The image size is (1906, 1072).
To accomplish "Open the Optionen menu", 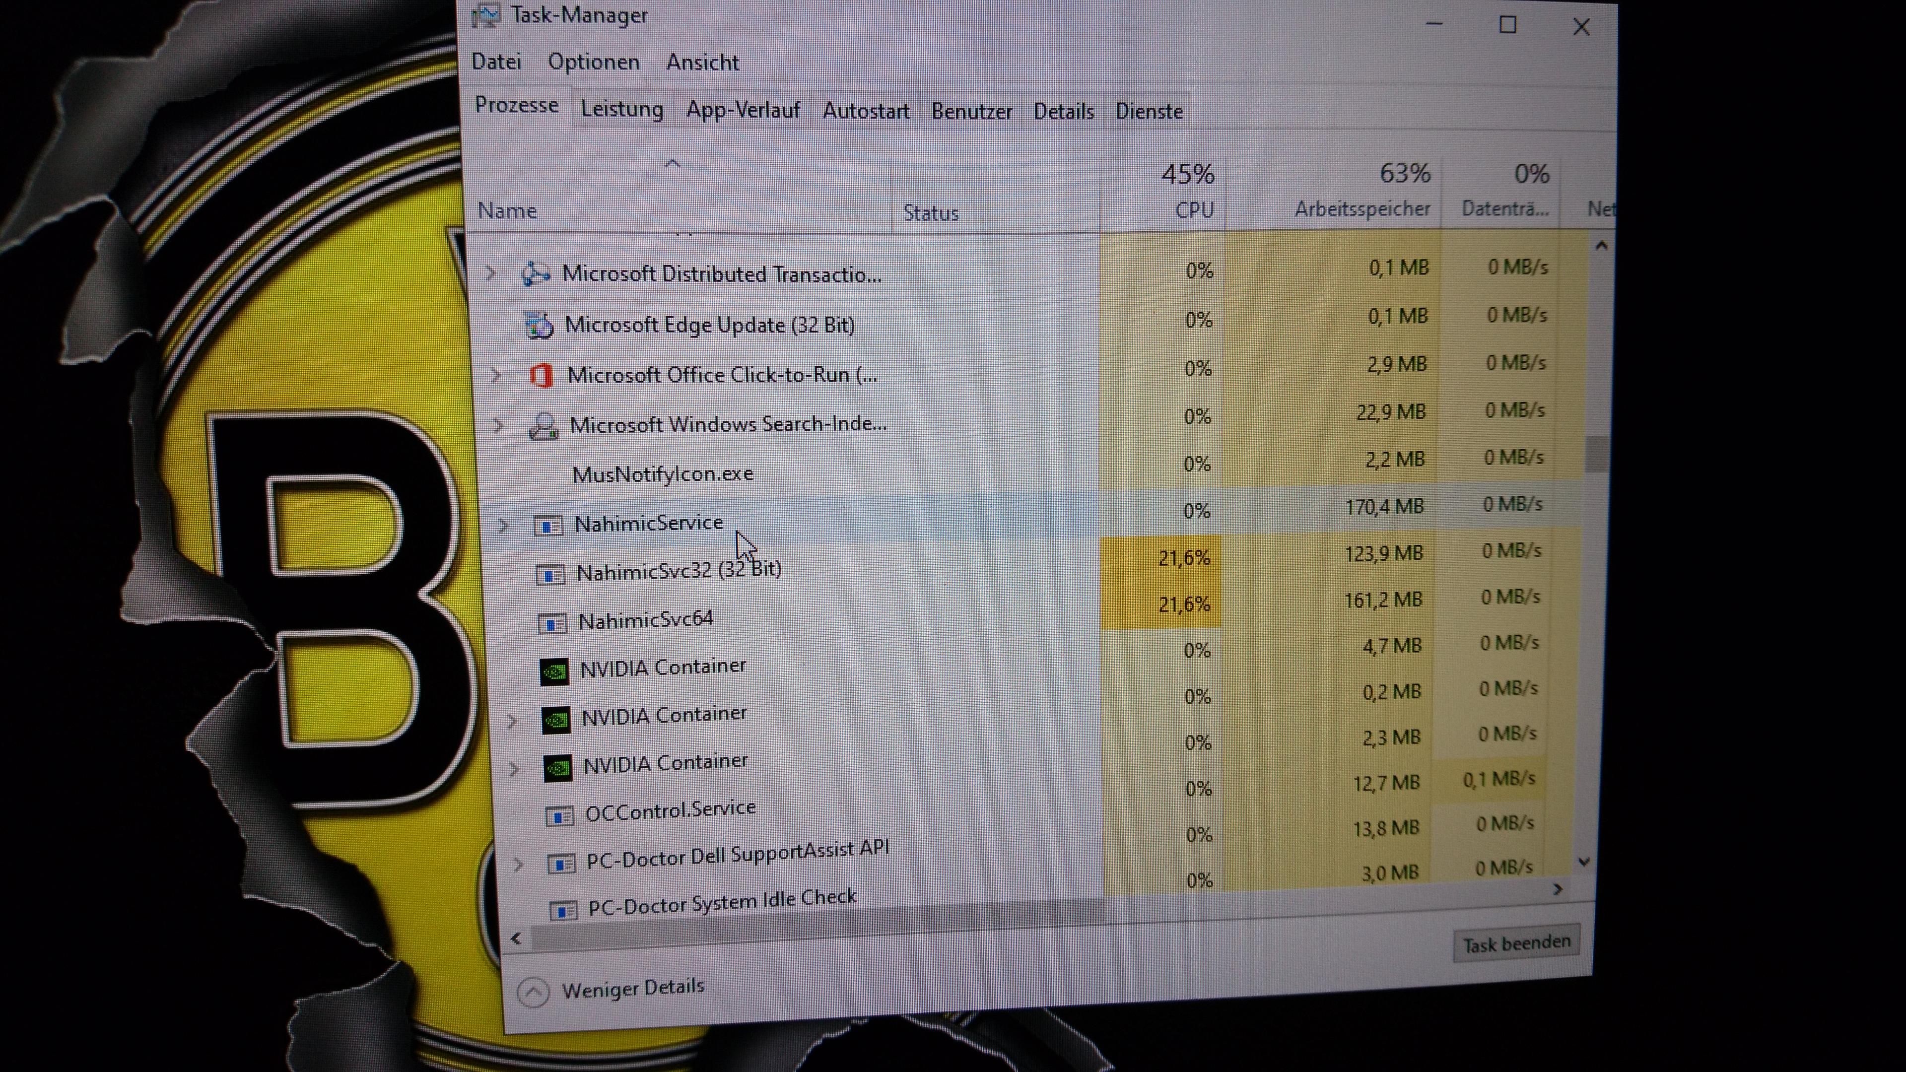I will (594, 62).
